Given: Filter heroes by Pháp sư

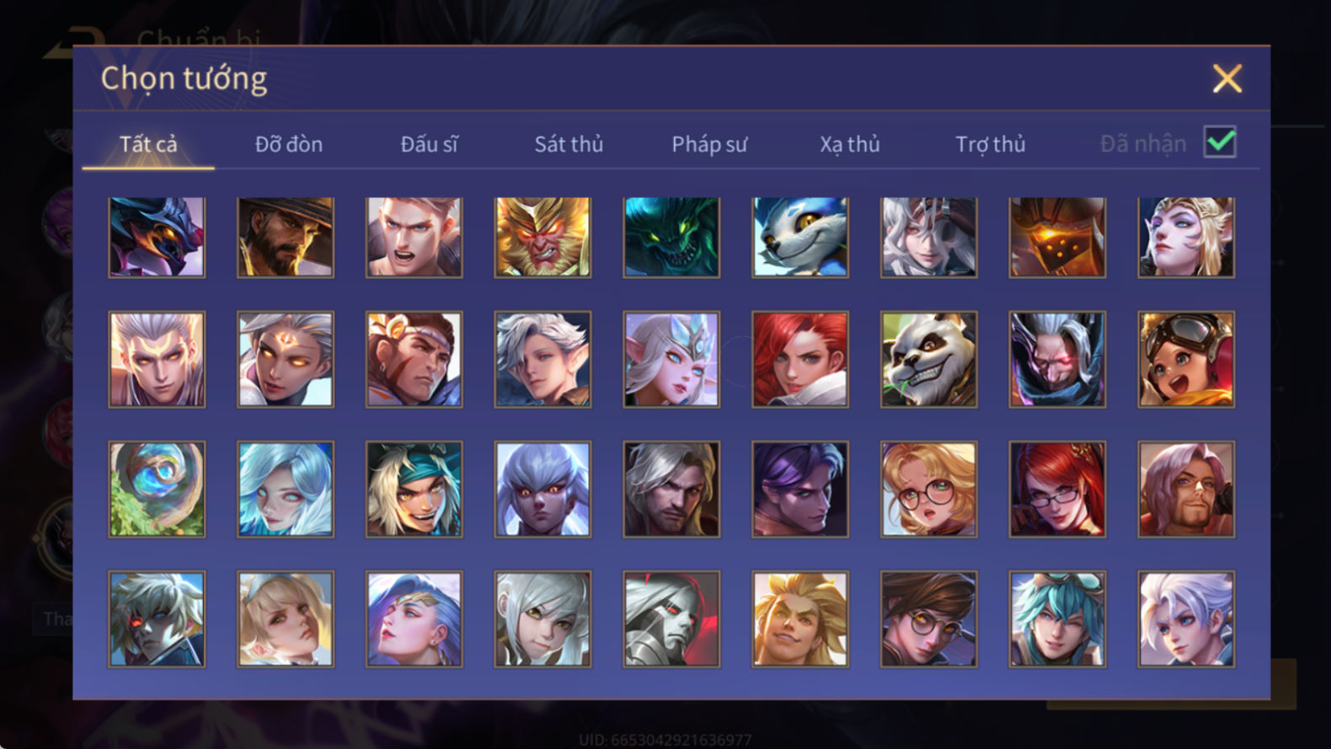Looking at the screenshot, I should 709,144.
